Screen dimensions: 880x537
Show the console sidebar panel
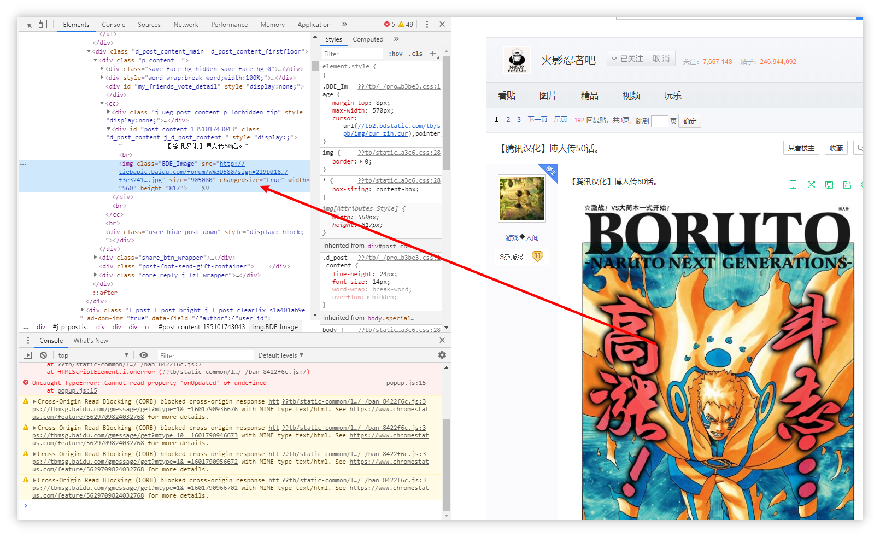(28, 355)
